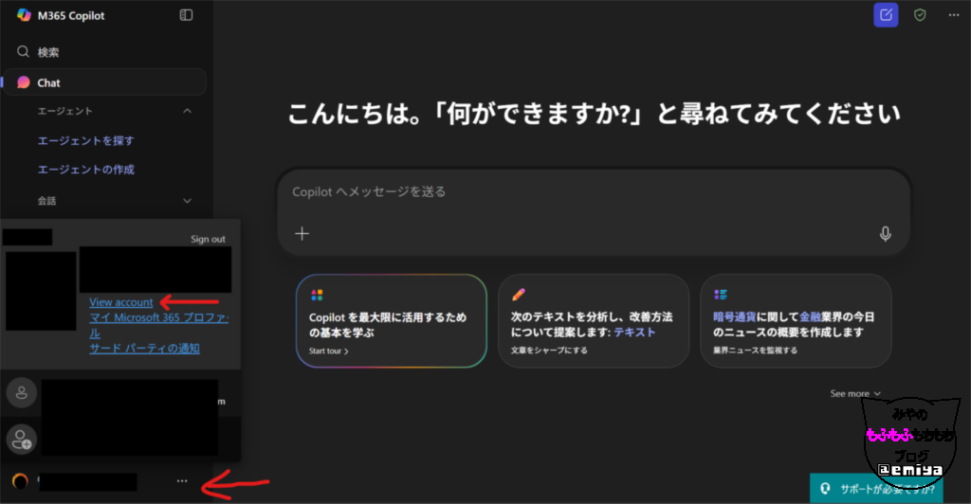Click the 会話 section header text

pyautogui.click(x=46, y=201)
